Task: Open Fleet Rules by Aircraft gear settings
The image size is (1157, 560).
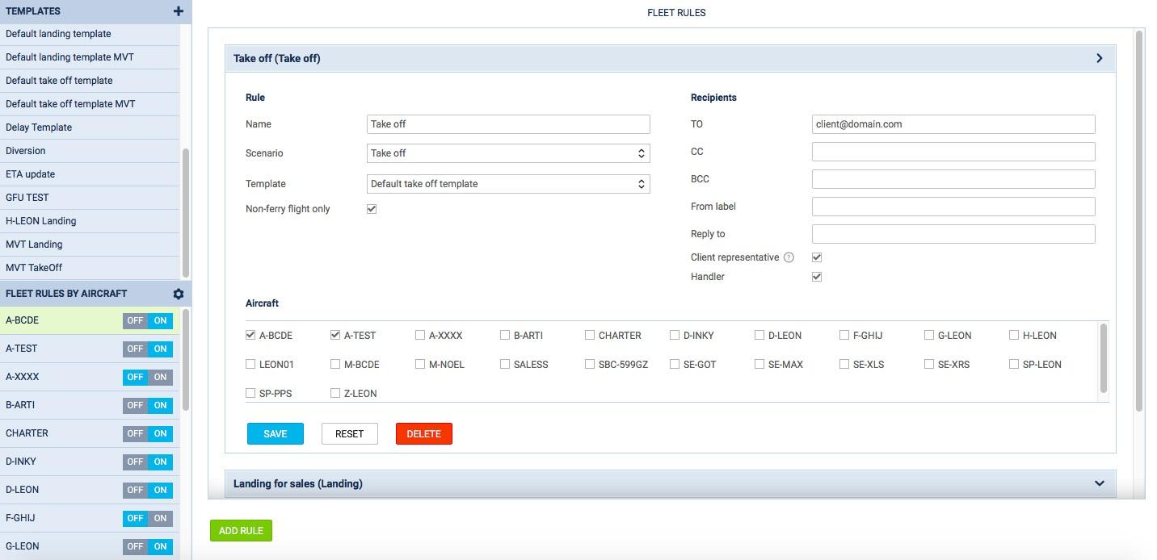Action: click(178, 294)
